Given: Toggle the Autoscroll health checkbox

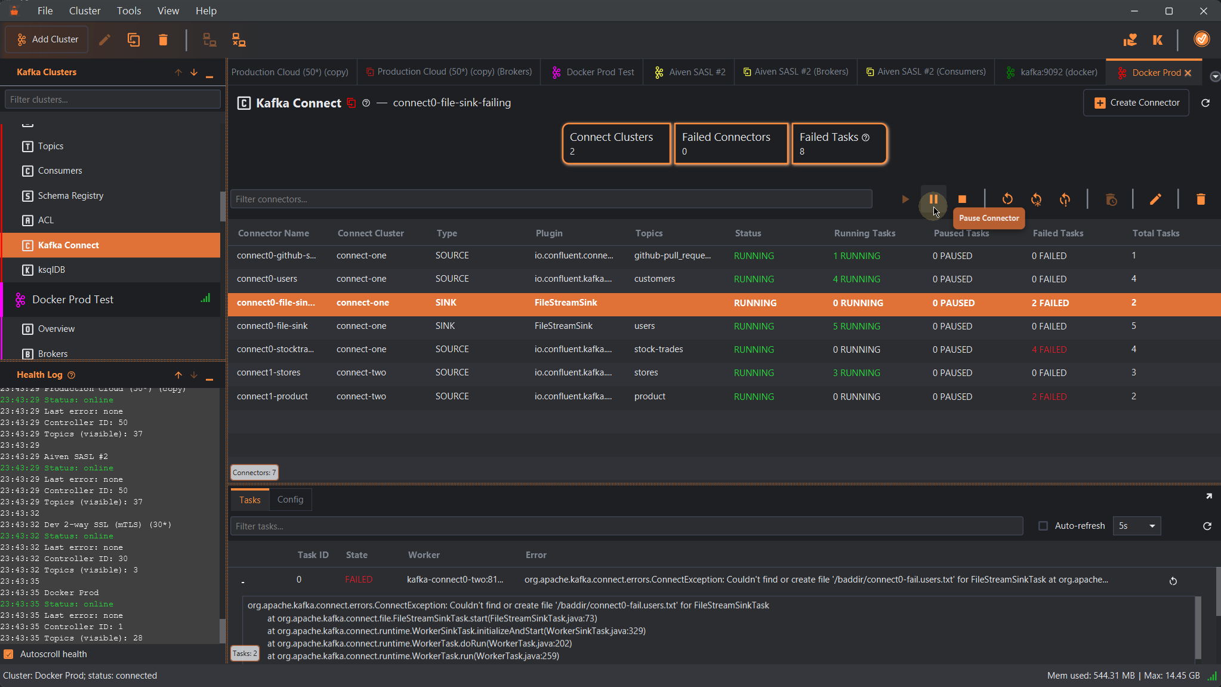Looking at the screenshot, I should (9, 654).
